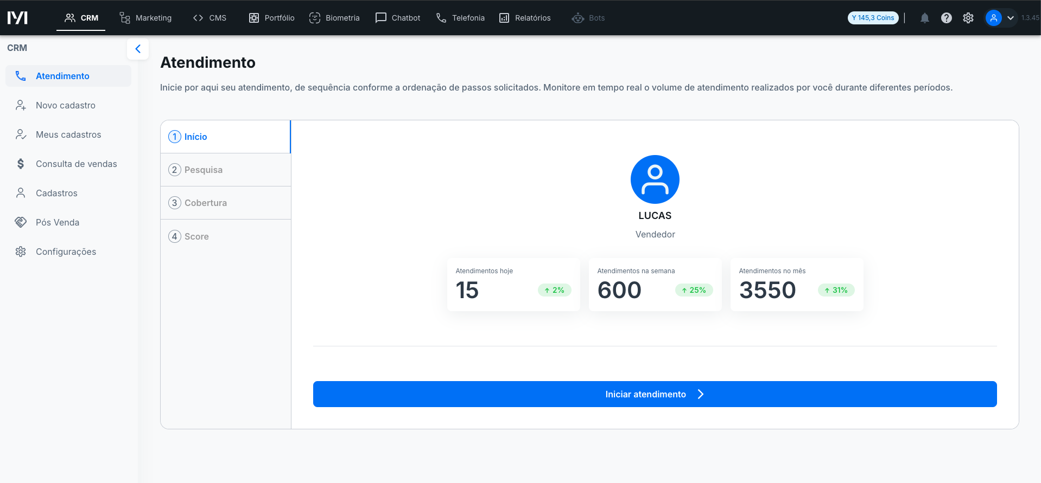Screen dimensions: 1041x483
Task: Click Lucas's large profile avatar
Action: click(x=655, y=179)
